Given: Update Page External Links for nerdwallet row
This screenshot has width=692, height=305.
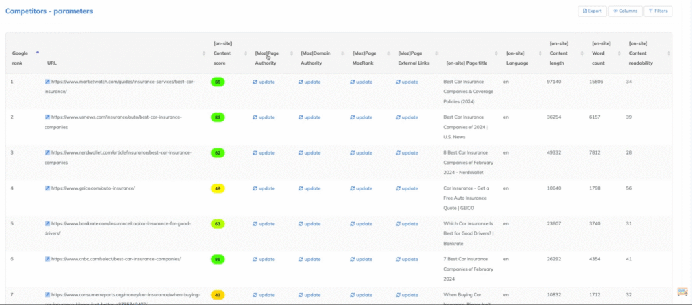Looking at the screenshot, I should click(x=407, y=153).
